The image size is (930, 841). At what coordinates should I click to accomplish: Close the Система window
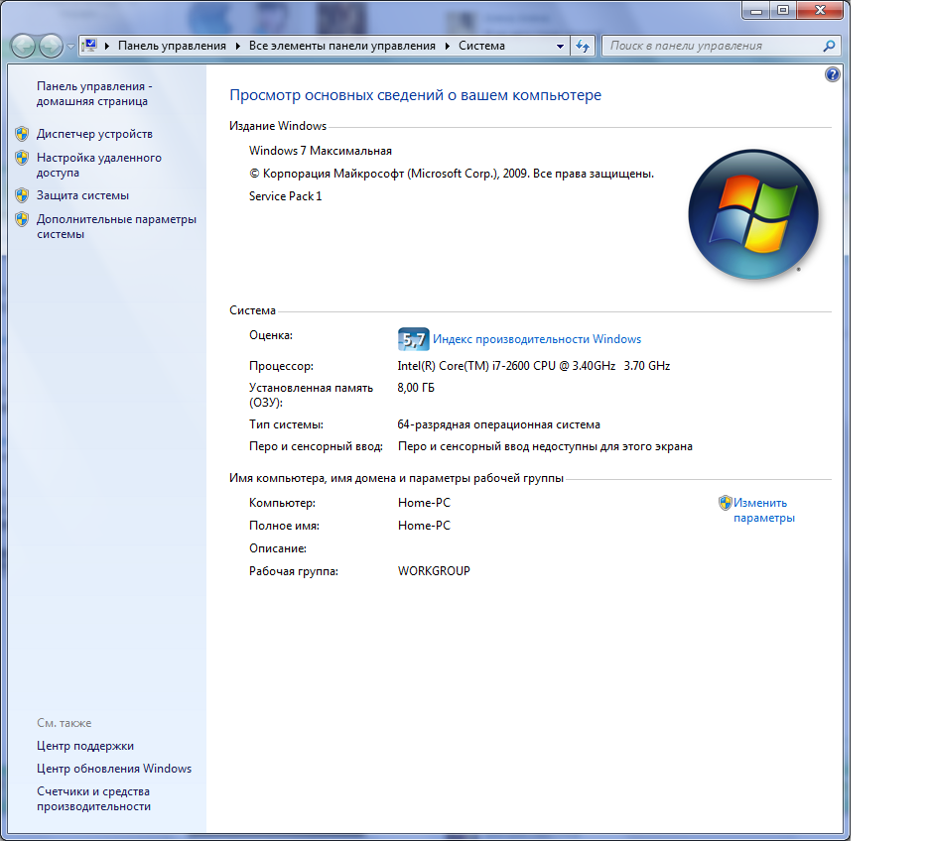pyautogui.click(x=820, y=11)
